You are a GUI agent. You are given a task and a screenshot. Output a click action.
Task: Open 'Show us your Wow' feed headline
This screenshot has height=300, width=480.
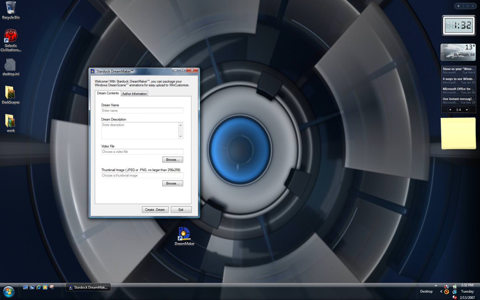[x=459, y=71]
